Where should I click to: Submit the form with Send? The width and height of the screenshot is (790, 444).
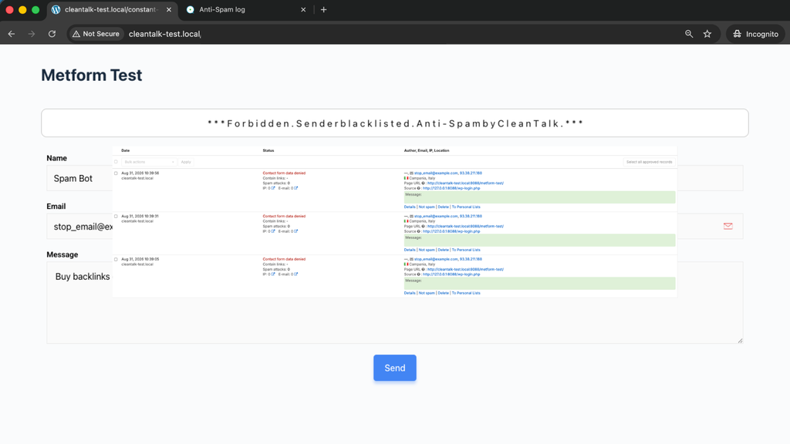point(395,368)
